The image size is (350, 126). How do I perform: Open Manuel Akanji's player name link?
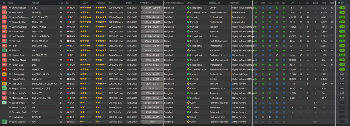tap(19, 60)
